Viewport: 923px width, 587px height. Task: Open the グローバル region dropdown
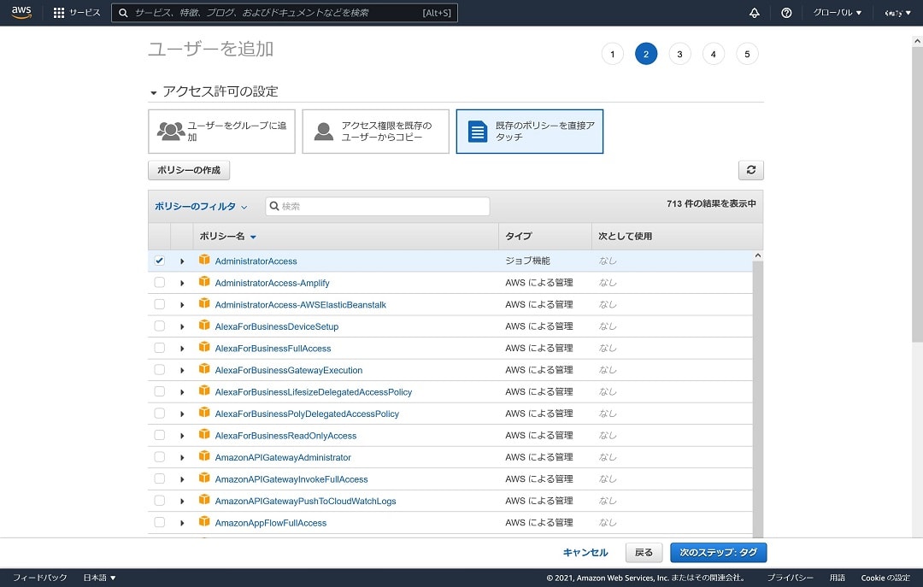coord(837,12)
